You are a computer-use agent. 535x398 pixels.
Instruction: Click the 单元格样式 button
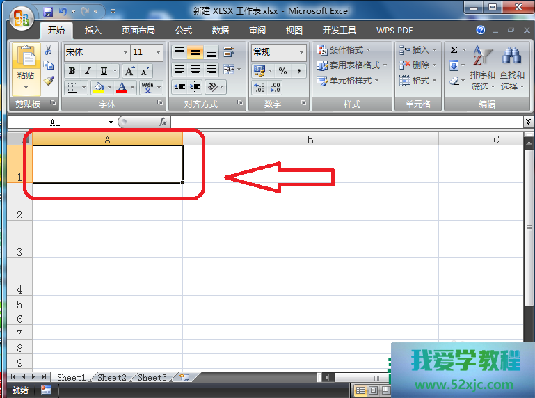[348, 81]
